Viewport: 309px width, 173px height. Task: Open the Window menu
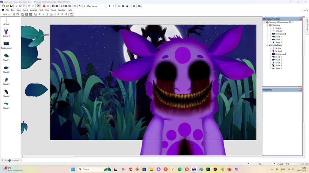click(62, 10)
